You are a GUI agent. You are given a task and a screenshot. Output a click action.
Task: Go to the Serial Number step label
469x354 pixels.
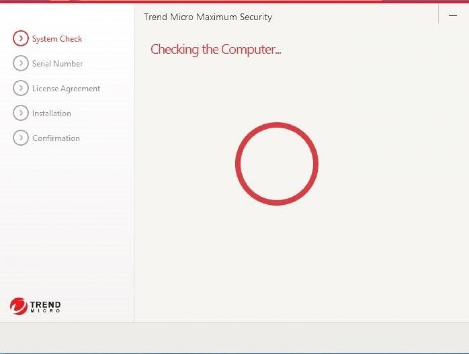[x=57, y=64]
